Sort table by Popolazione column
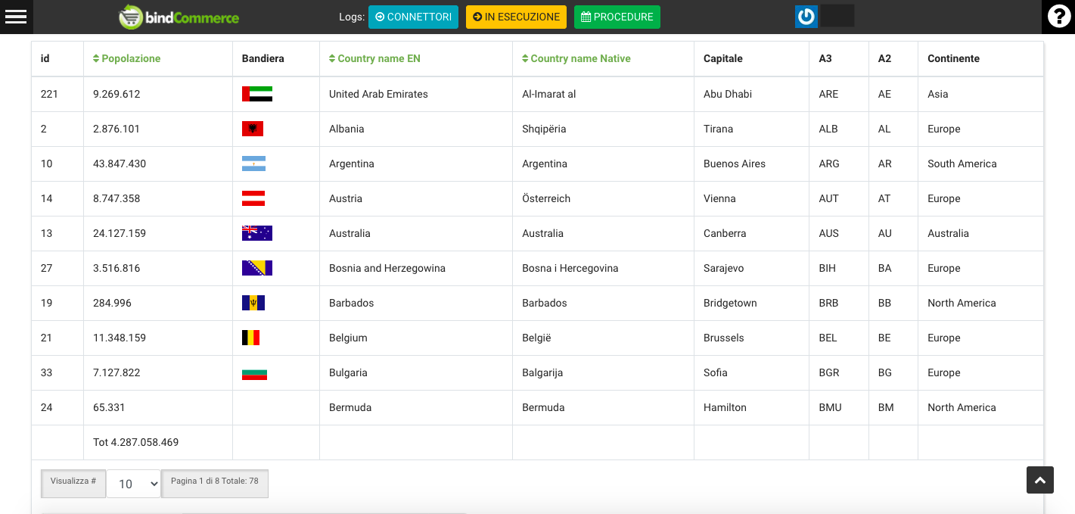This screenshot has height=514, width=1075. (x=126, y=58)
